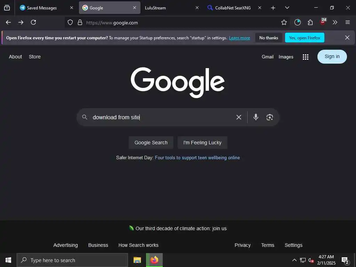This screenshot has width=356, height=267.
Task: Search by image with camera icon
Action: point(269,117)
